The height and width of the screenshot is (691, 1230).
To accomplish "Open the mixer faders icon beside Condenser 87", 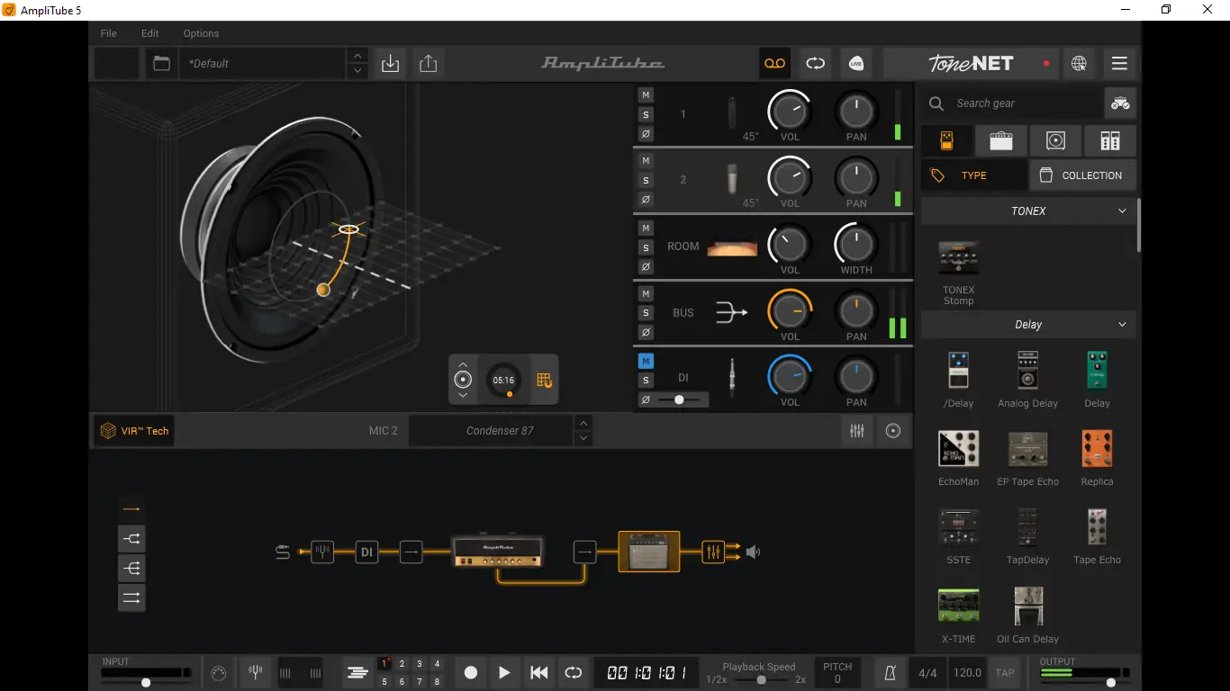I will tap(857, 431).
